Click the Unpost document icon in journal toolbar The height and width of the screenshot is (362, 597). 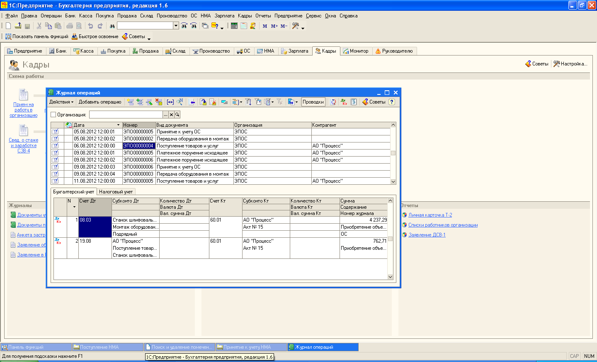click(x=213, y=102)
